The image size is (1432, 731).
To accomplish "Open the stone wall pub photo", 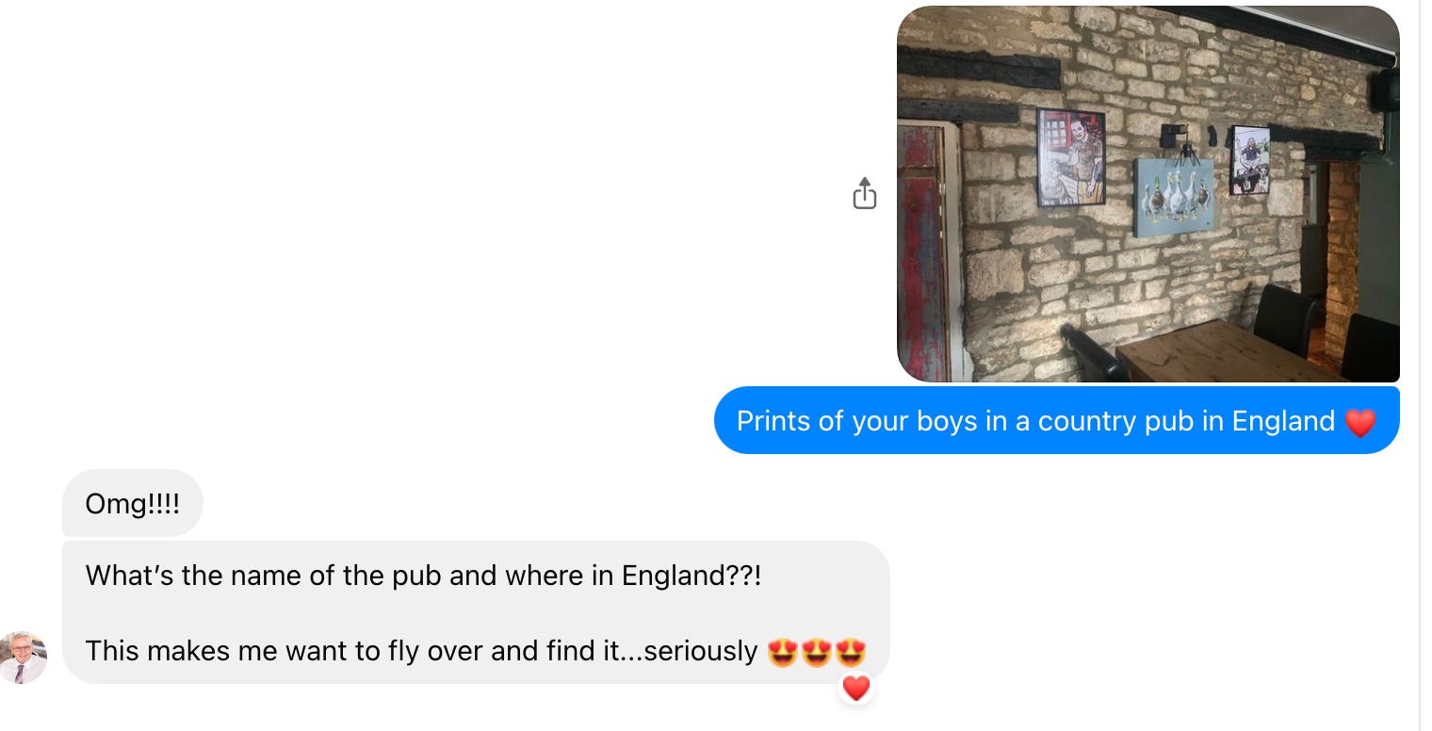I will (x=1147, y=194).
